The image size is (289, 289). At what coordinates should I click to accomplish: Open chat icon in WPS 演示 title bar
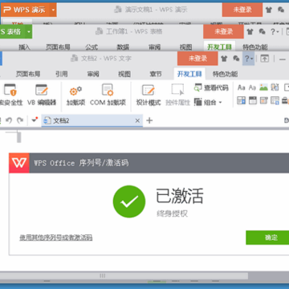[x=281, y=10]
